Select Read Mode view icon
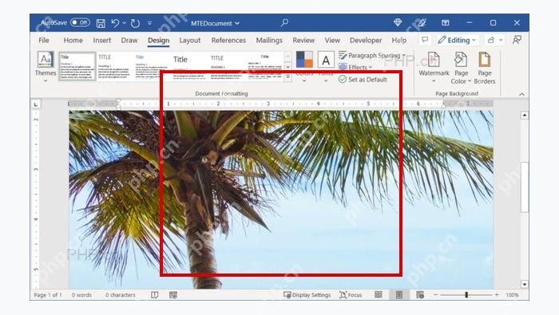Screen dimensions: 559x315 click(x=379, y=294)
